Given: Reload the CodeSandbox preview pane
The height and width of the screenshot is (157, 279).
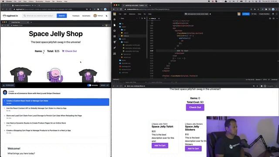Looking at the screenshot, I should pos(121,86).
